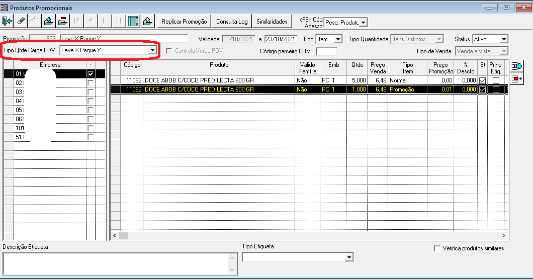Click the Tipo Item cell Normal

[x=408, y=80]
